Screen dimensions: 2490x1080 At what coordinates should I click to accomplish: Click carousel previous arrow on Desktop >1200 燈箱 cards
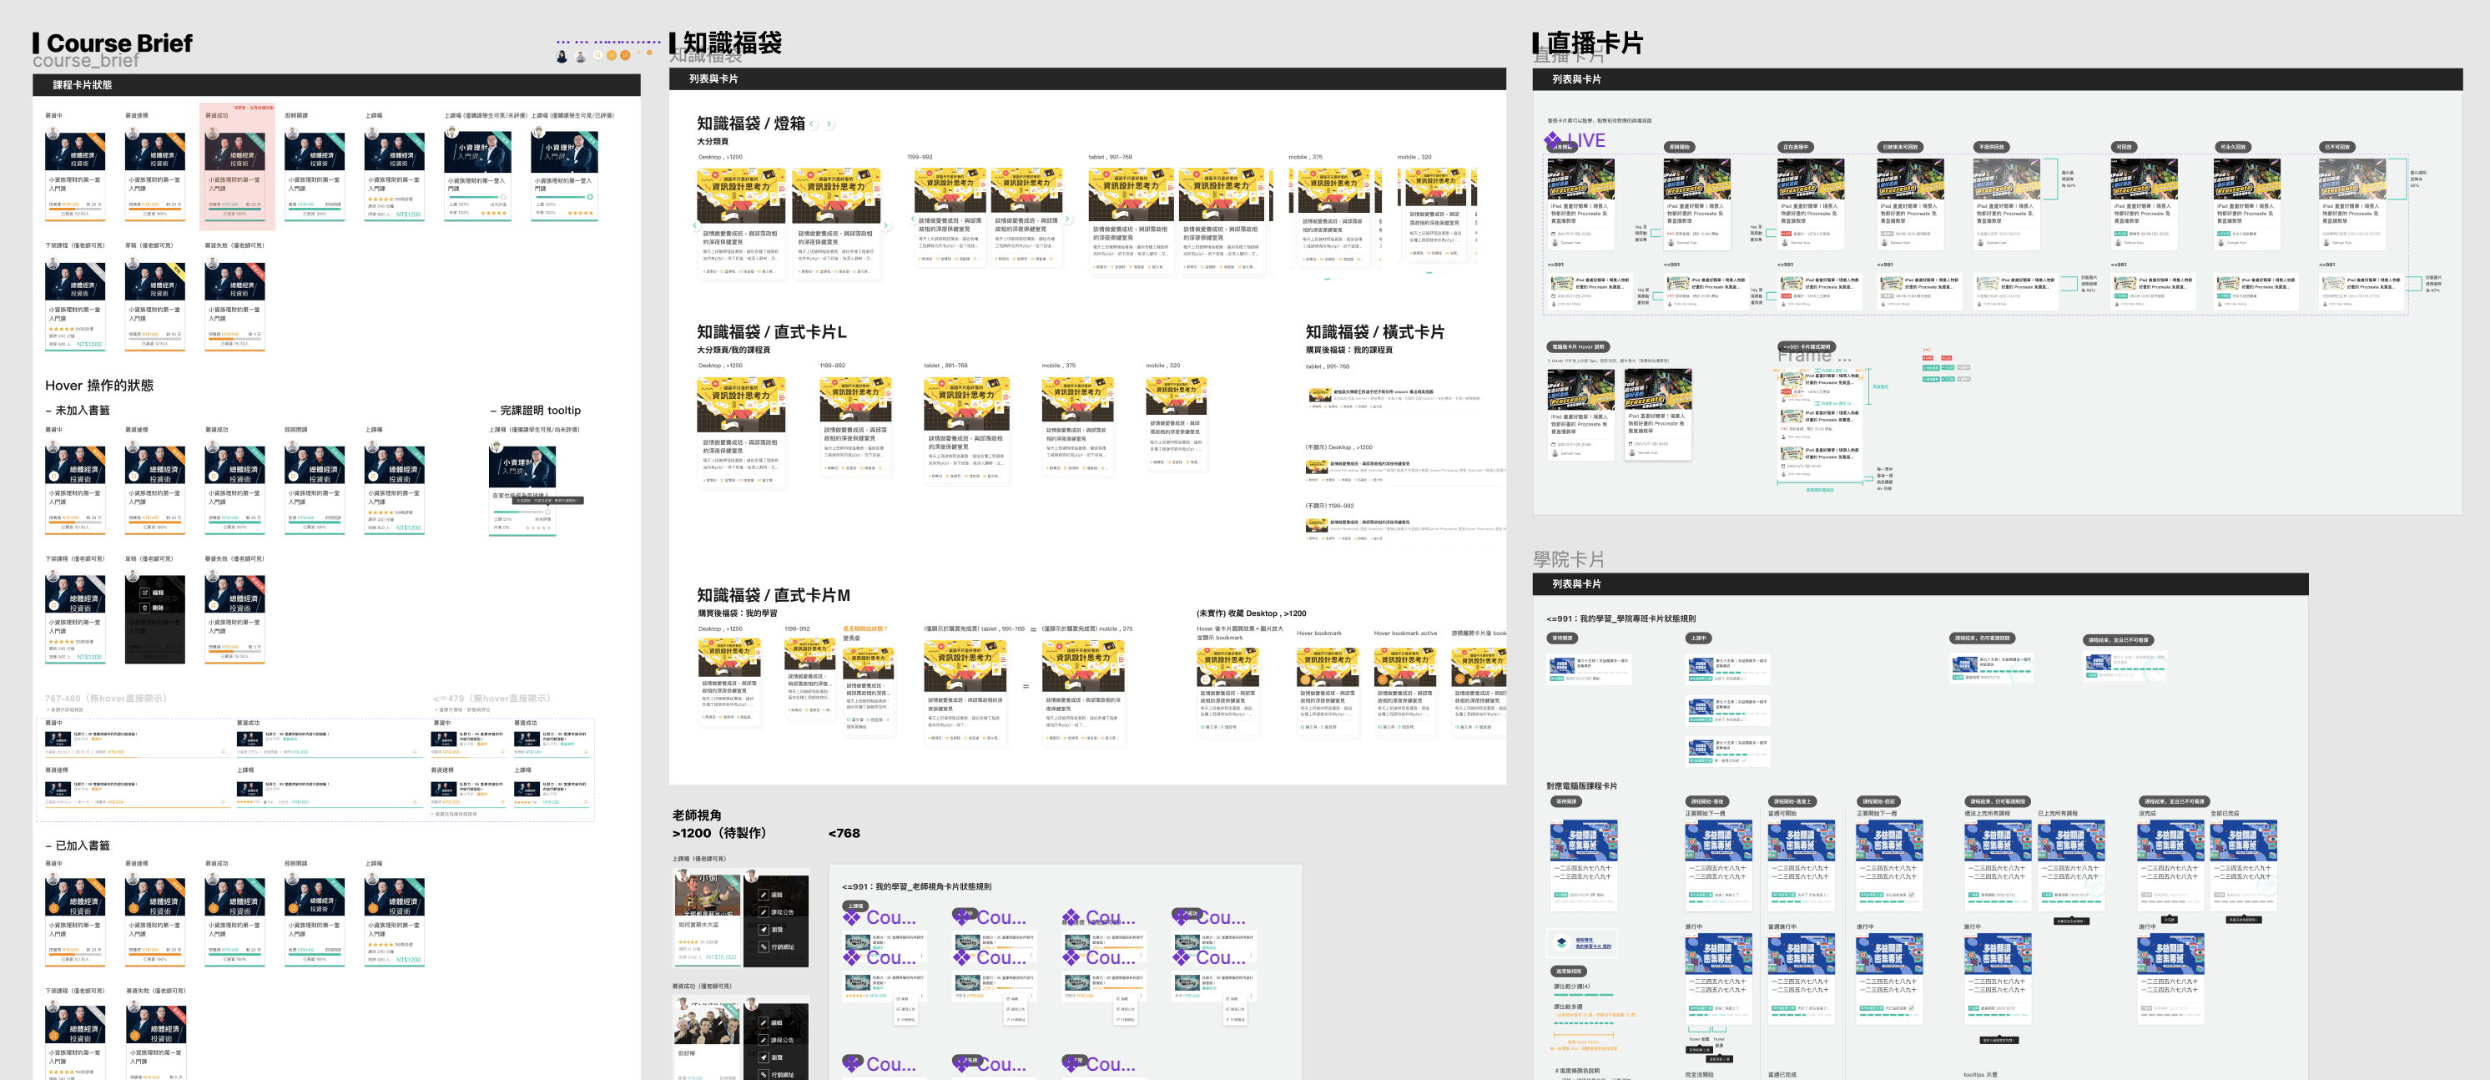[696, 225]
